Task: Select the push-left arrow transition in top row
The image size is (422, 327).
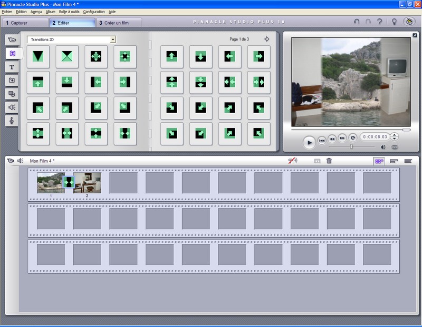Action: point(229,56)
